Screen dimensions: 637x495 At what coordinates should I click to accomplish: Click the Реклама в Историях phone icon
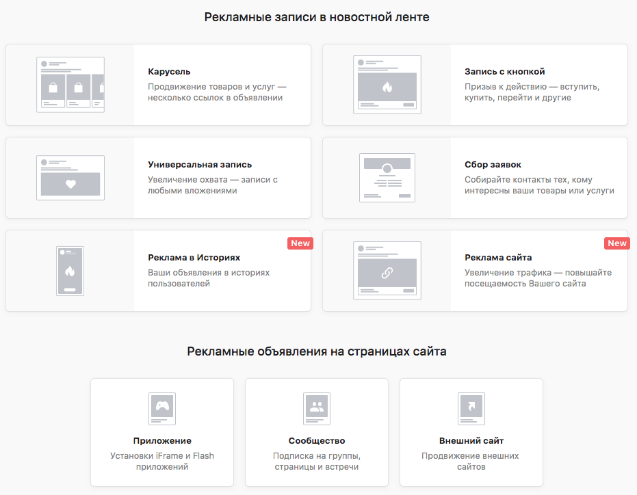click(70, 271)
